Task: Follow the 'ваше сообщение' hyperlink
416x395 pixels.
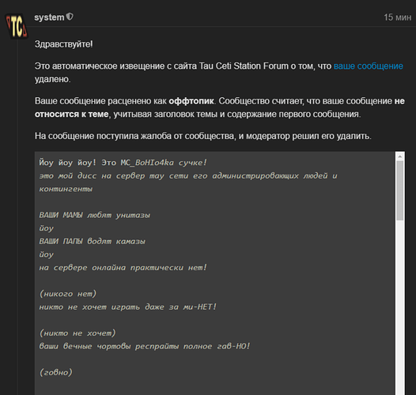Action: [369, 66]
